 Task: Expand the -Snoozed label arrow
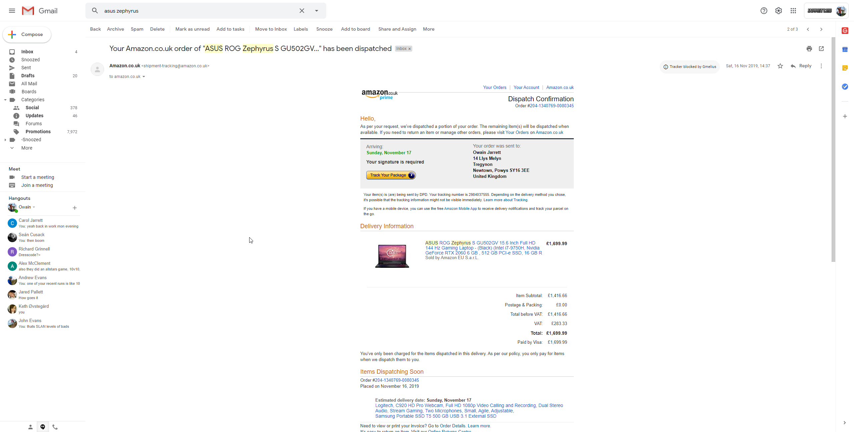(x=5, y=140)
